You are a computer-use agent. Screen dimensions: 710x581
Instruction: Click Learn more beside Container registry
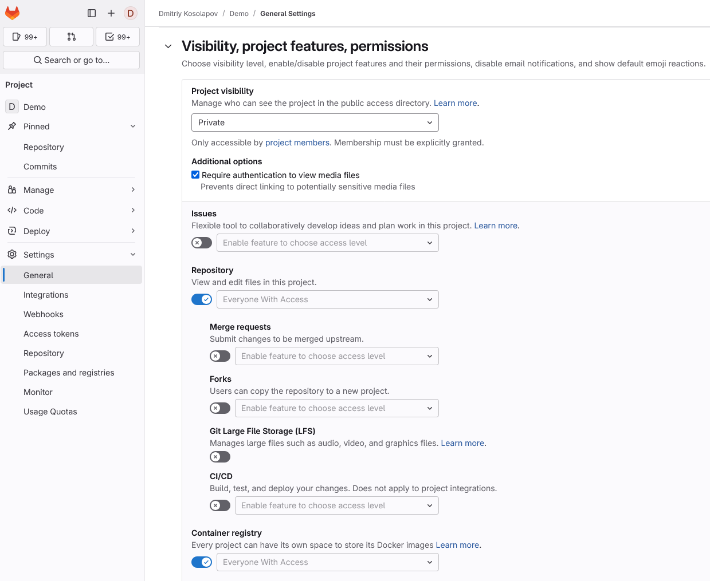click(x=457, y=545)
